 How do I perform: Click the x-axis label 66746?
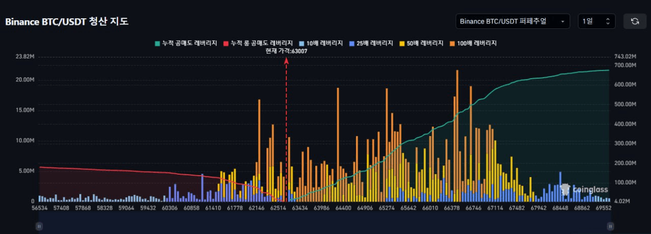pyautogui.click(x=473, y=208)
